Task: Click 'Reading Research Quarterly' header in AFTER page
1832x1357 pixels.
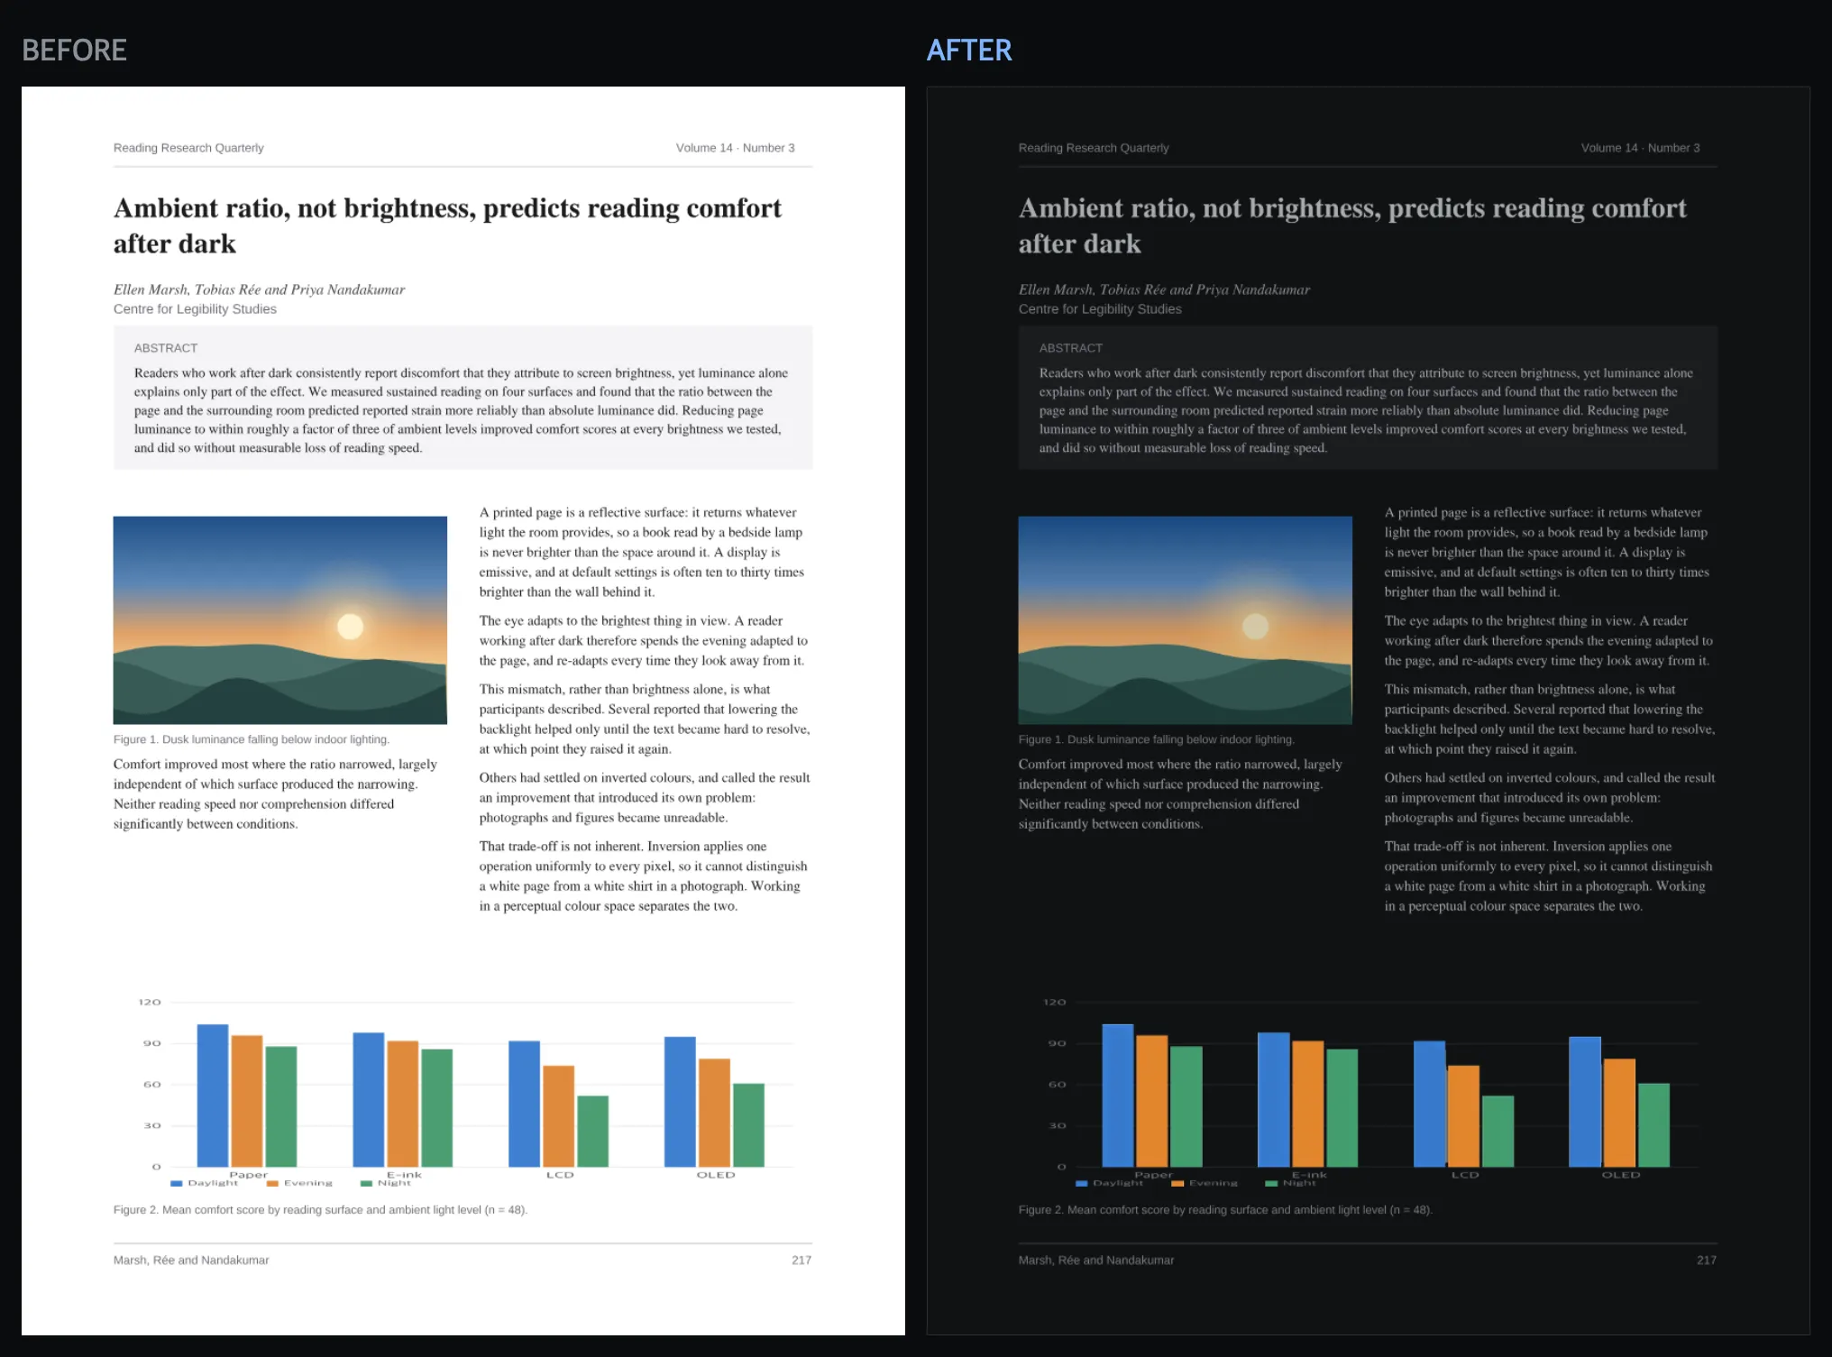Action: click(1094, 148)
